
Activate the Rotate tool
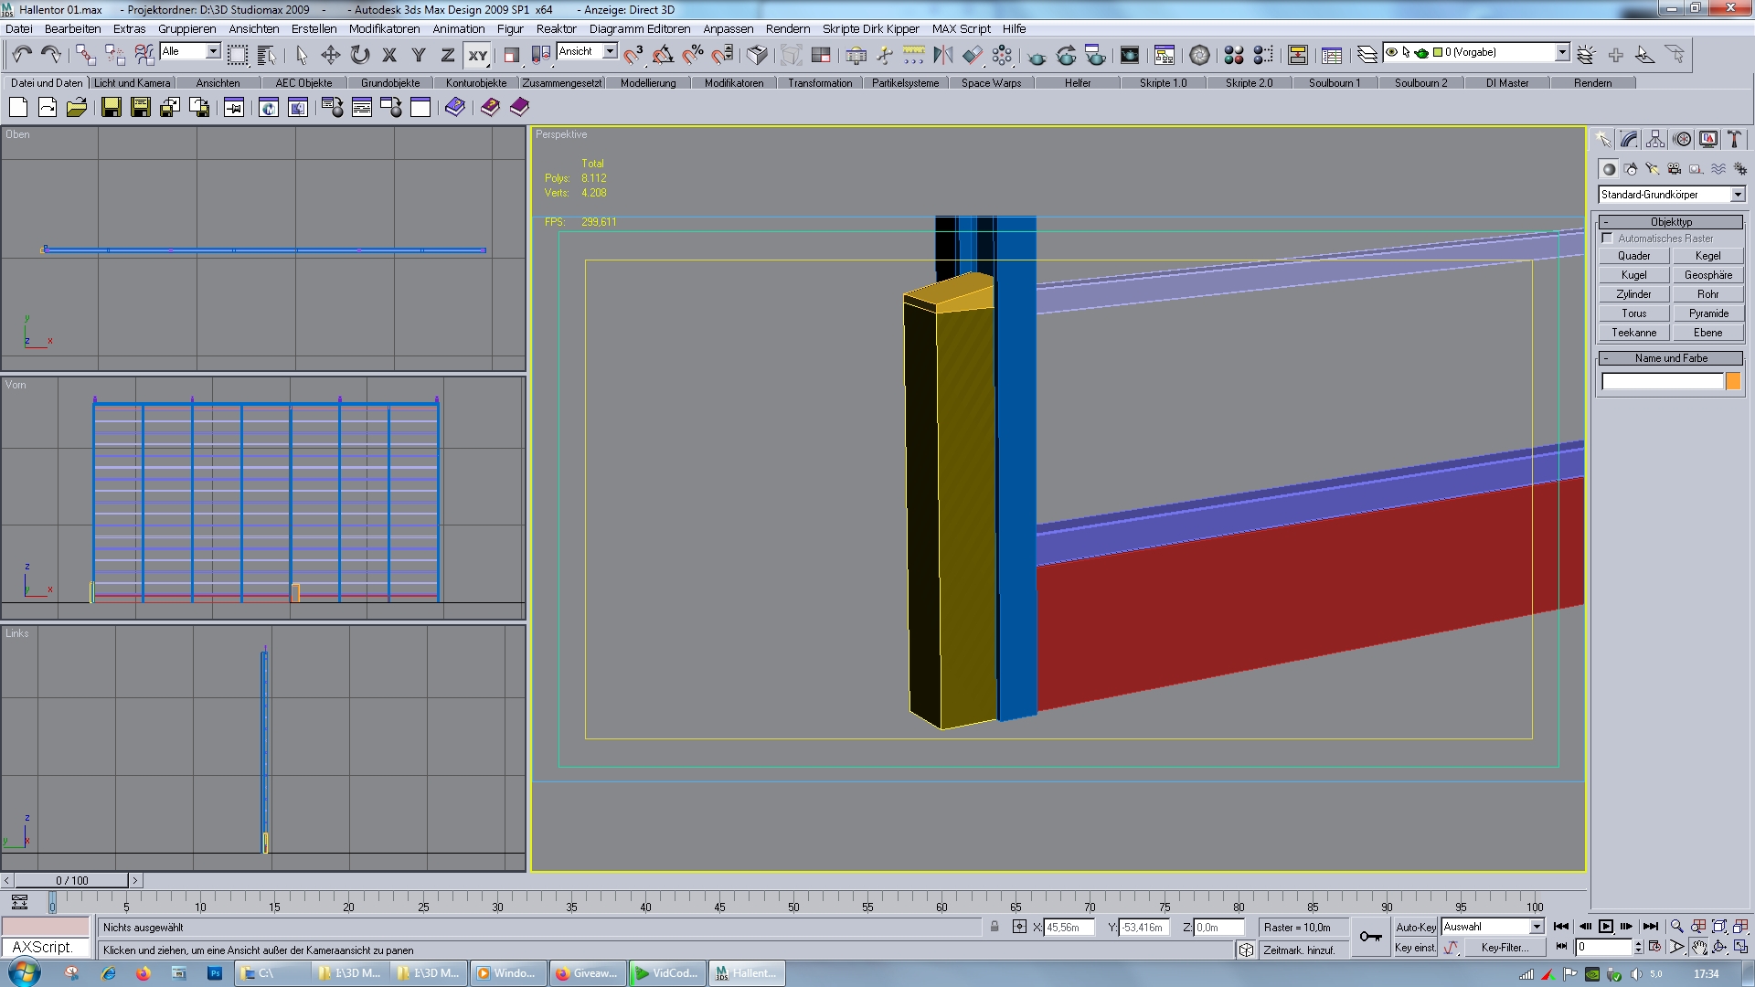pyautogui.click(x=360, y=55)
